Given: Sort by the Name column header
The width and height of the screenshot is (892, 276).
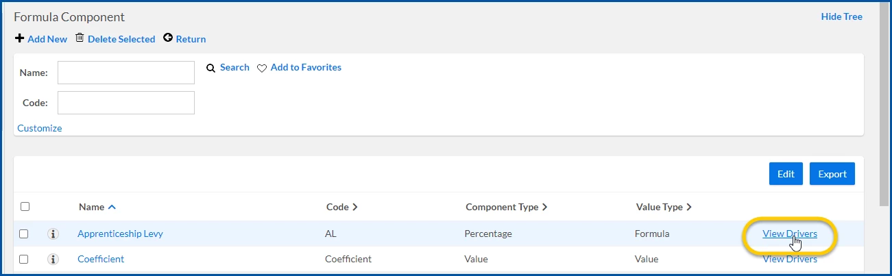Looking at the screenshot, I should [x=92, y=207].
